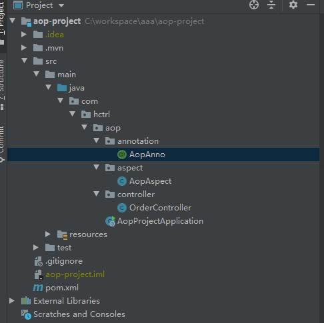This screenshot has height=323, width=324.
Task: Select the OrderController class
Action: tap(160, 208)
